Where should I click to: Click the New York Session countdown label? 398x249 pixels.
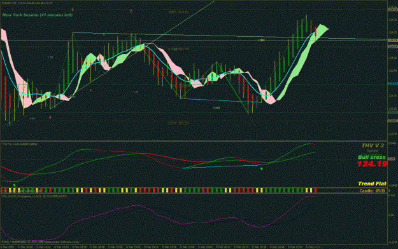(x=38, y=15)
